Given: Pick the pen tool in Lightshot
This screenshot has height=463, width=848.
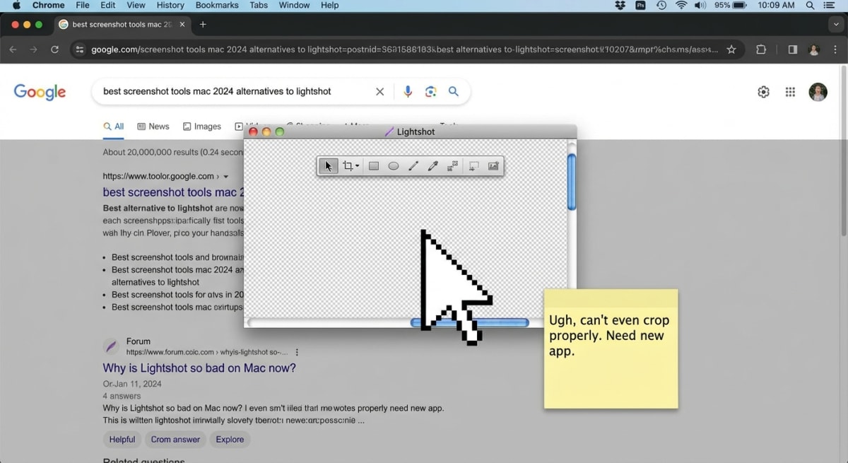Looking at the screenshot, I should coord(433,165).
